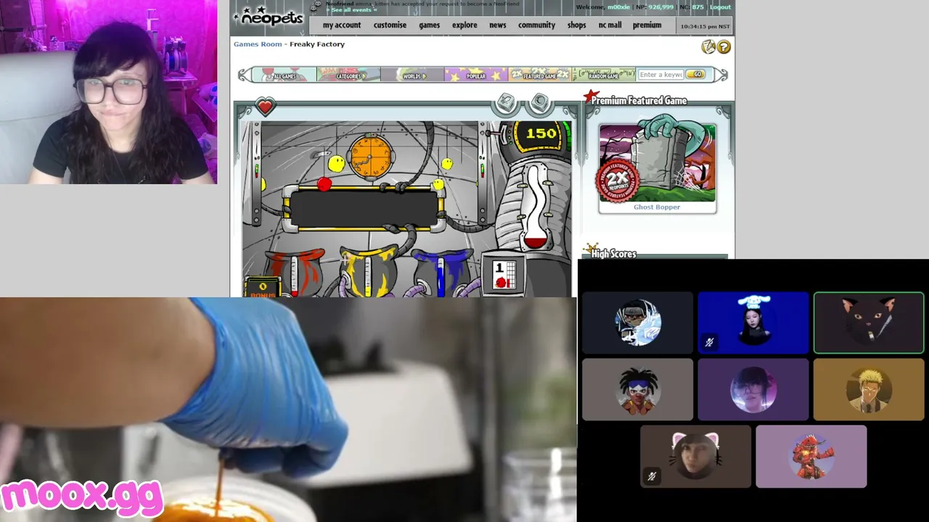Click the orange porthole in the game
Screen dimensions: 929x522
pos(371,156)
